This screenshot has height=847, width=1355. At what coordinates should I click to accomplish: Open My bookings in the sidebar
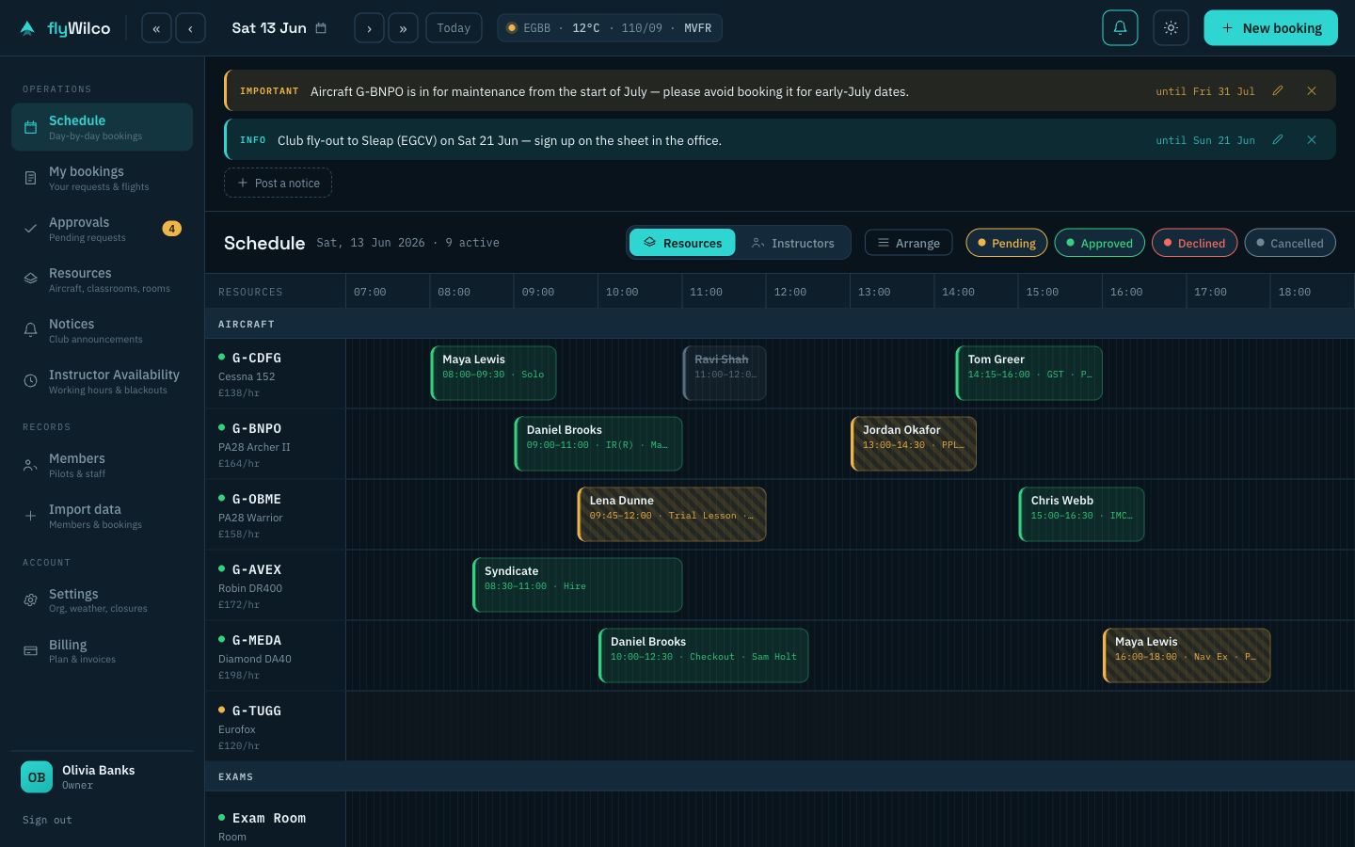102,178
